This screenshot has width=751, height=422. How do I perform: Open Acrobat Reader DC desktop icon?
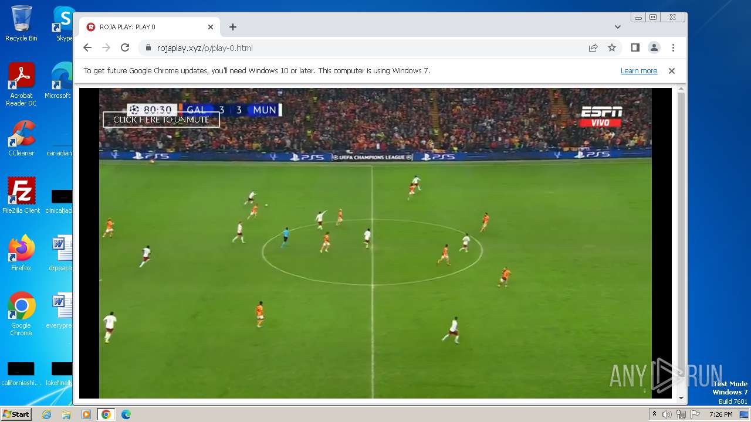(21, 84)
